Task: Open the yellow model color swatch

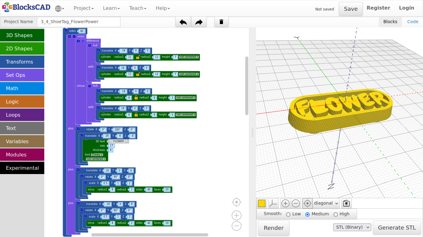Action: pos(262,203)
